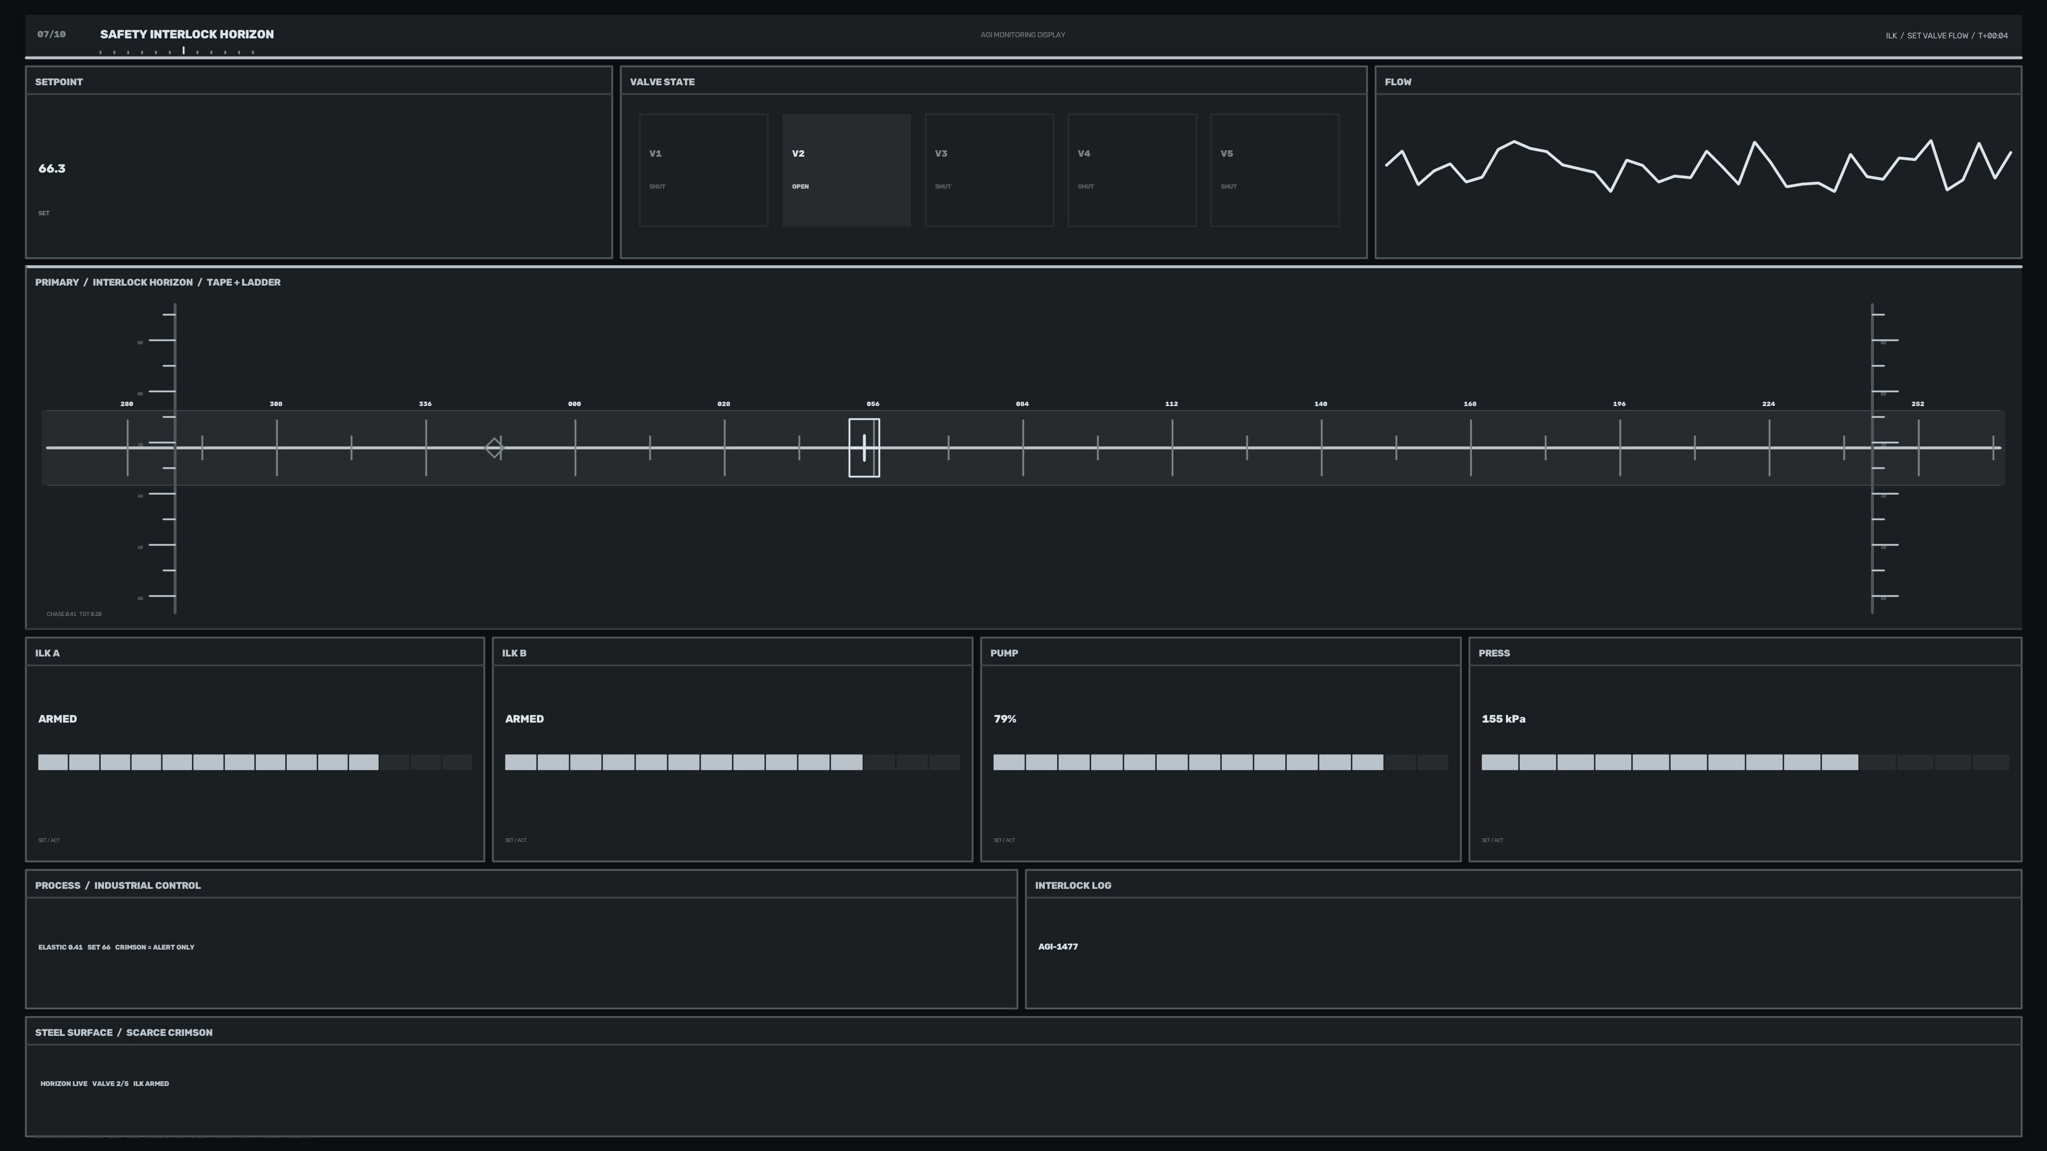This screenshot has width=2047, height=1151.
Task: Click the 196 tape heading label
Action: (1619, 403)
